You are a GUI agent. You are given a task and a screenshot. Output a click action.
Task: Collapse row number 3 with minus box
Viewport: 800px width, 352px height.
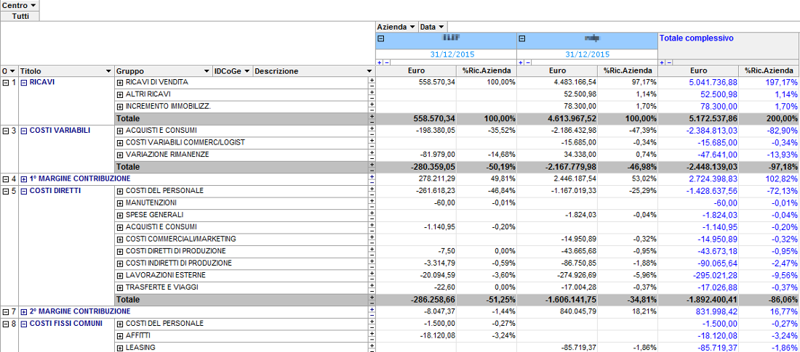(x=5, y=131)
